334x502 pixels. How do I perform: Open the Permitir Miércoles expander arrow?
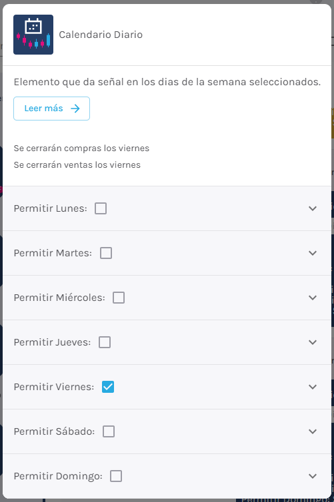313,298
